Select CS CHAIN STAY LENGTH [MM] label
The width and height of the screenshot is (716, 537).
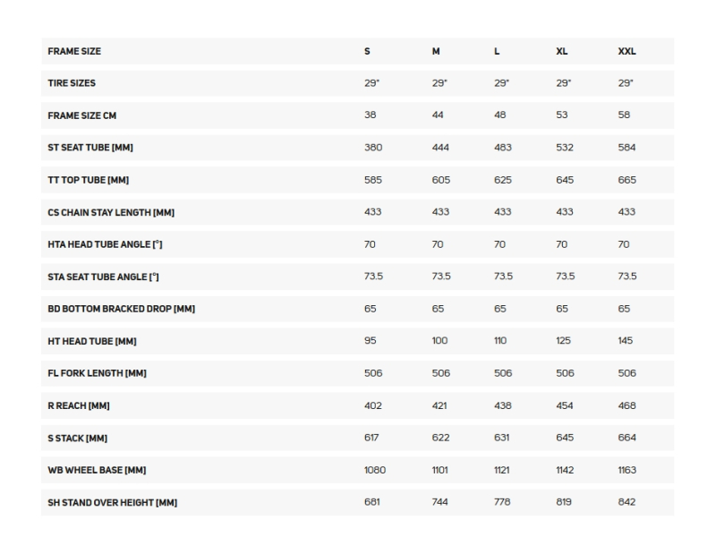pyautogui.click(x=111, y=212)
